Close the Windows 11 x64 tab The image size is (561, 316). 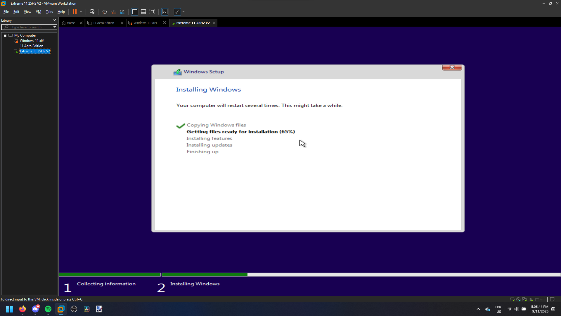point(165,23)
